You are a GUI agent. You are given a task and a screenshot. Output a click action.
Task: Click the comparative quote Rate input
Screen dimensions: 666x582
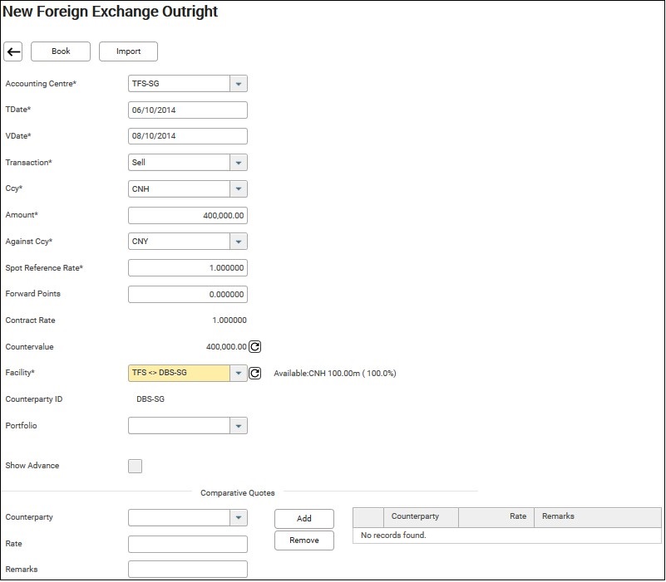188,545
